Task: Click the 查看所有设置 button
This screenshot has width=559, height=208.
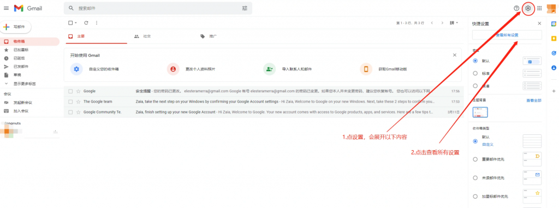Action: (x=507, y=35)
